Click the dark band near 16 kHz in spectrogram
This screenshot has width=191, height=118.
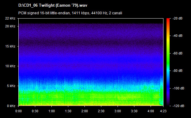click(x=91, y=42)
